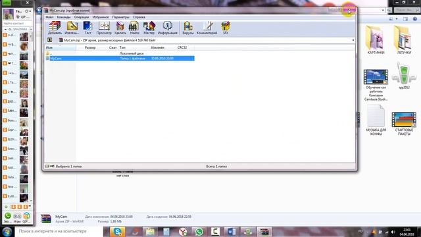Screen dimensions: 421x237
Task: Toggle the Explorer preview pane button
Action: [405, 19]
